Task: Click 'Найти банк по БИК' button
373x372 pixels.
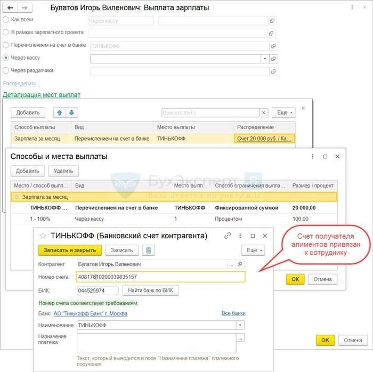Action: pos(150,290)
